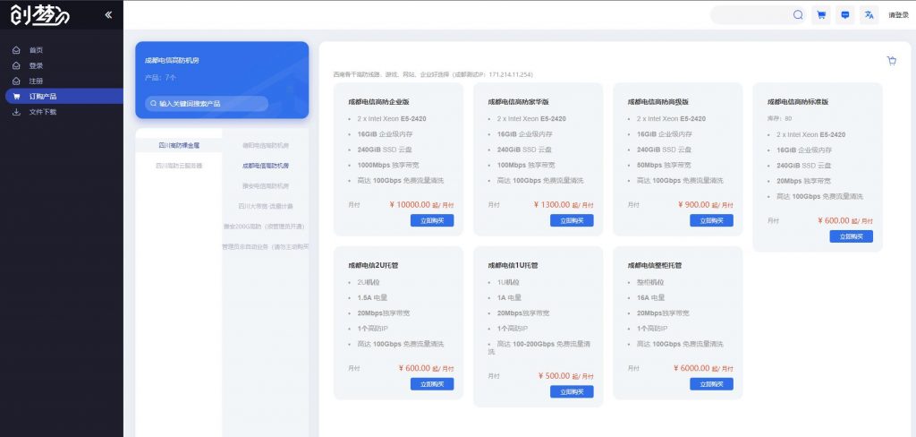Screen dimensions: 916x437
Task: Select 成都电信高防机房 in the list
Action: [x=266, y=166]
